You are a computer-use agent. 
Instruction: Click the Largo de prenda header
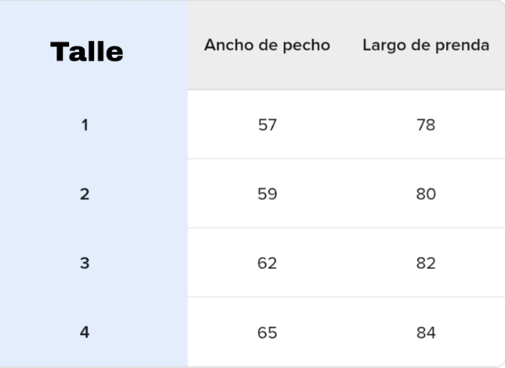coord(426,45)
